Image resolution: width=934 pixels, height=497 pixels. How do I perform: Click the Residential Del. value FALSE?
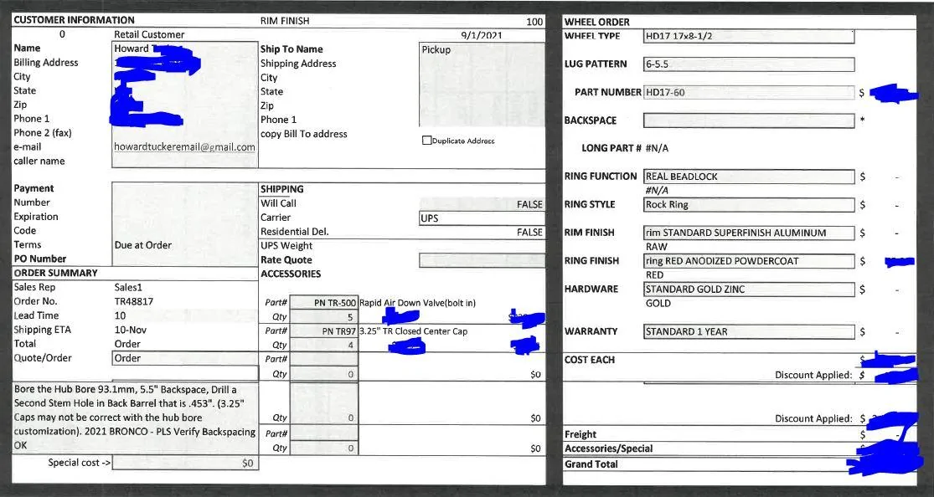529,232
